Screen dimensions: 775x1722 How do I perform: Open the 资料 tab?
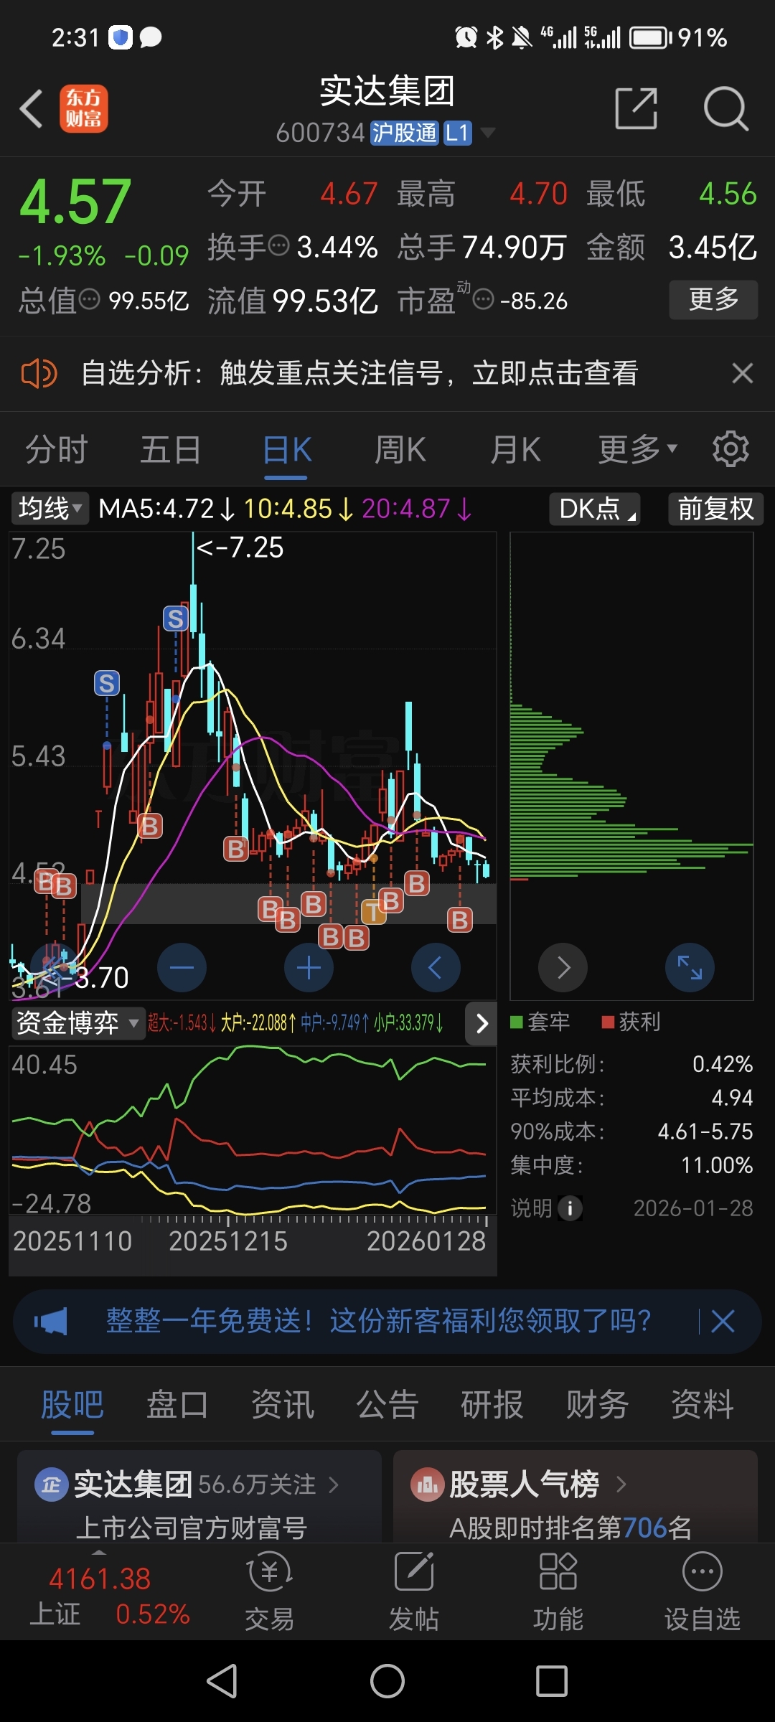pyautogui.click(x=702, y=1404)
